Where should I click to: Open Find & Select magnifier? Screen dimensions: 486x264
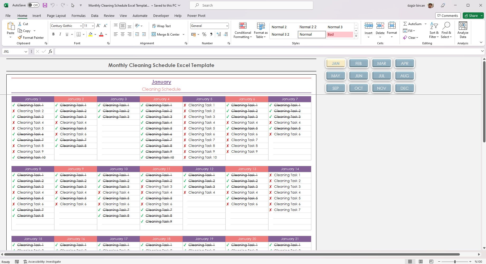pyautogui.click(x=446, y=30)
